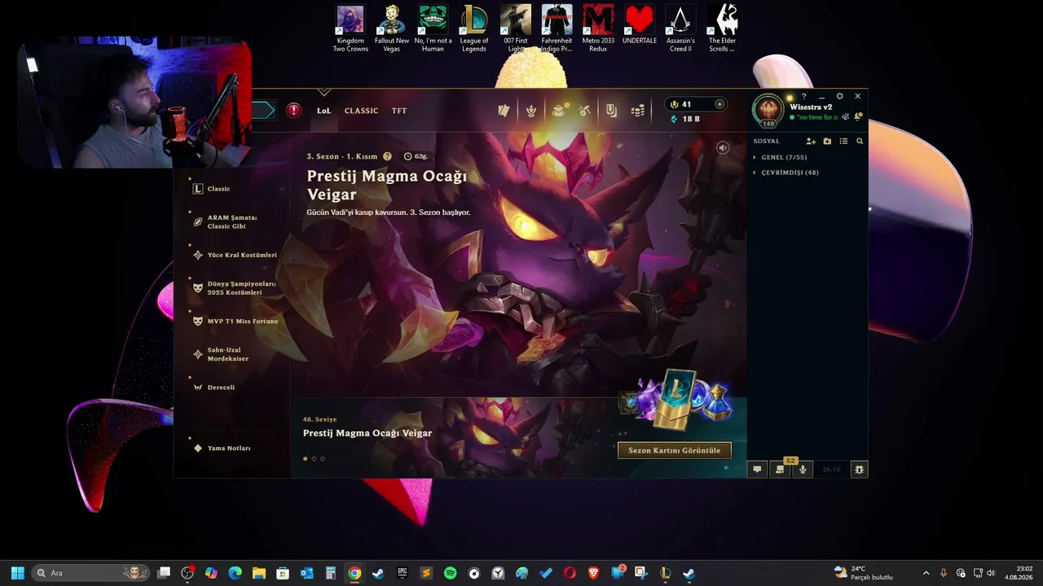This screenshot has width=1043, height=586.
Task: Click the "no time for c" status message
Action: point(818,117)
